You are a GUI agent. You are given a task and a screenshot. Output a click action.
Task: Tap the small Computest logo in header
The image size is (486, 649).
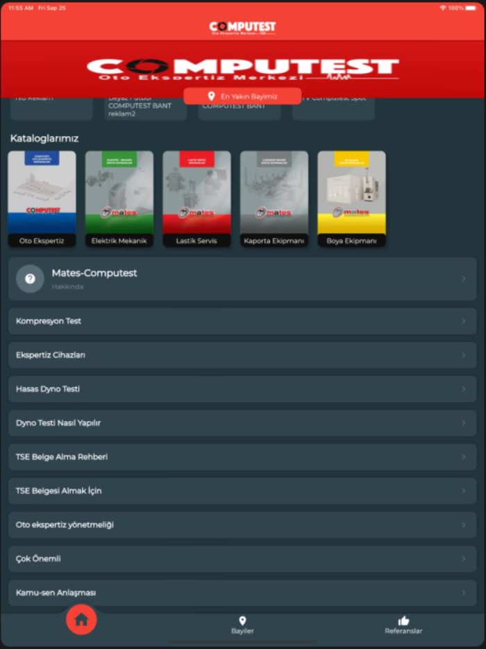pyautogui.click(x=242, y=28)
